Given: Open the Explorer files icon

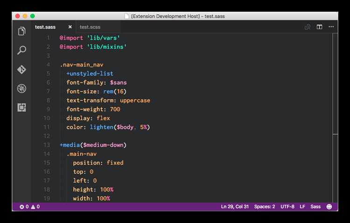Looking at the screenshot, I should tap(21, 31).
